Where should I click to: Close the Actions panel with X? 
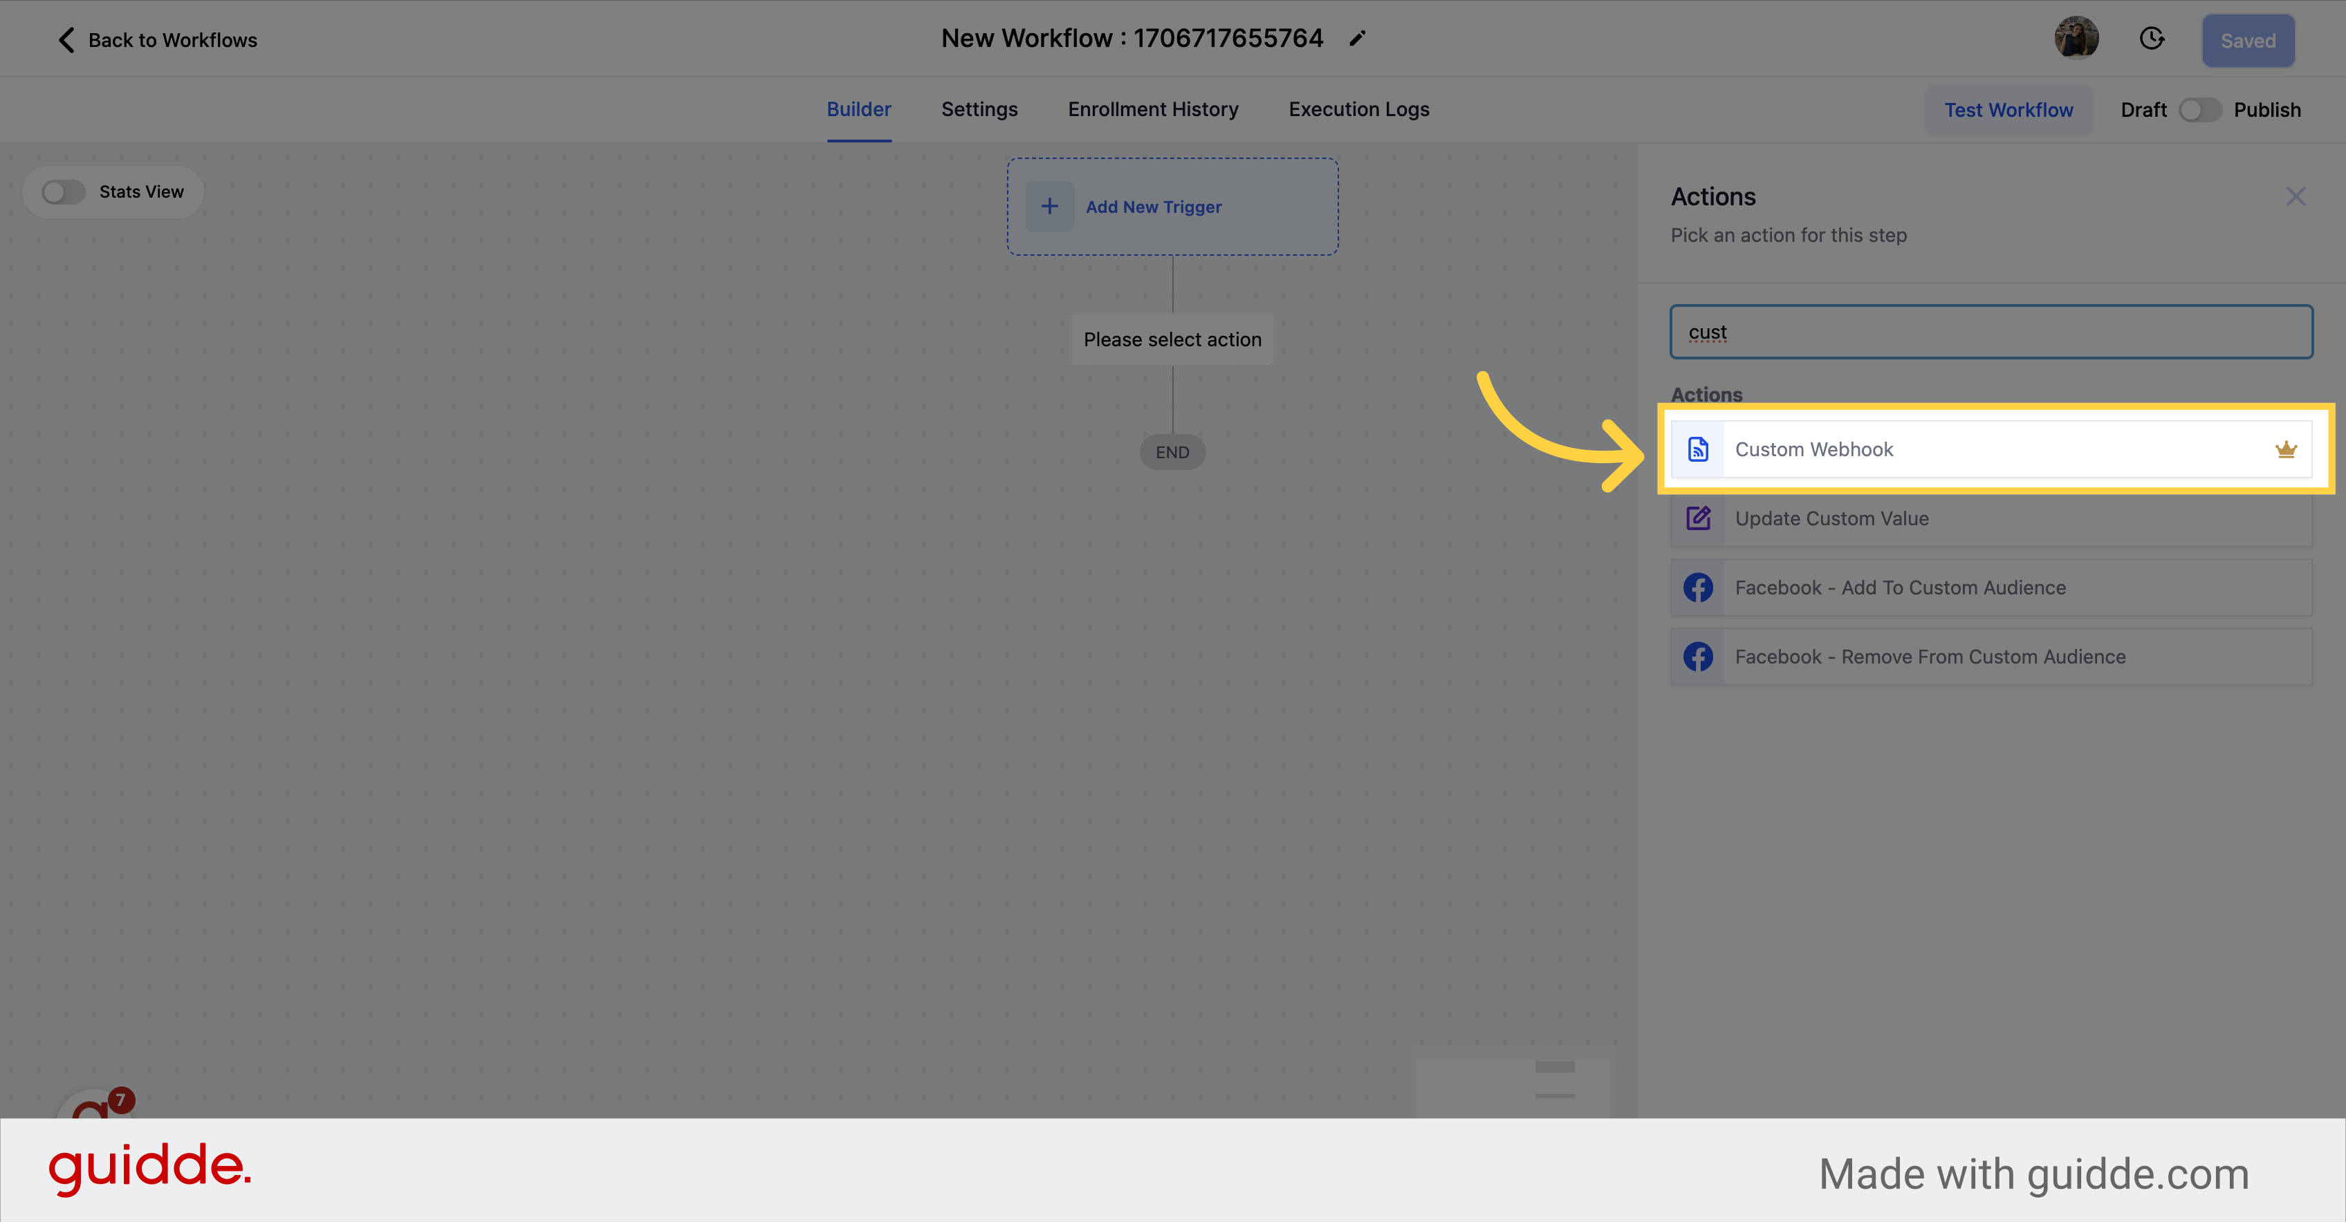pos(2295,196)
